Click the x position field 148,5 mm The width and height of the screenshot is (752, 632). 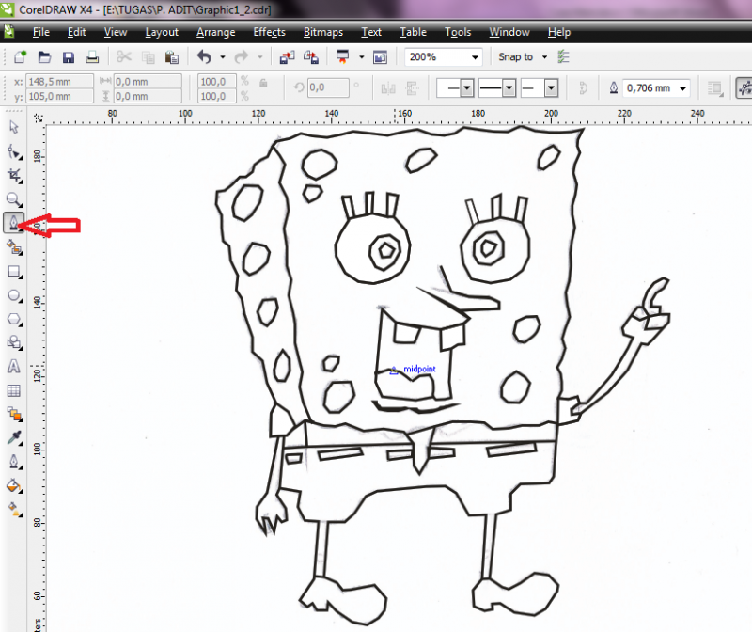coord(59,82)
